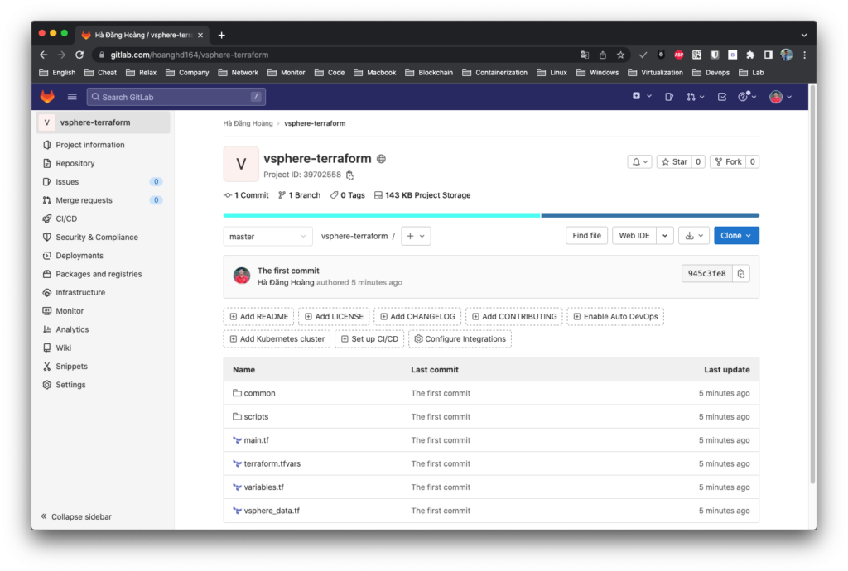Expand the Web IDE options arrow
The width and height of the screenshot is (848, 571).
tap(665, 236)
